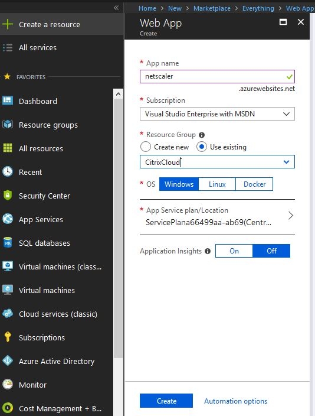
Task: Click ServicePlana66499aa-ab69 plan text
Action: [208, 222]
